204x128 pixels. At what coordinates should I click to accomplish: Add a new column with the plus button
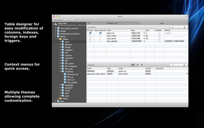173,27
